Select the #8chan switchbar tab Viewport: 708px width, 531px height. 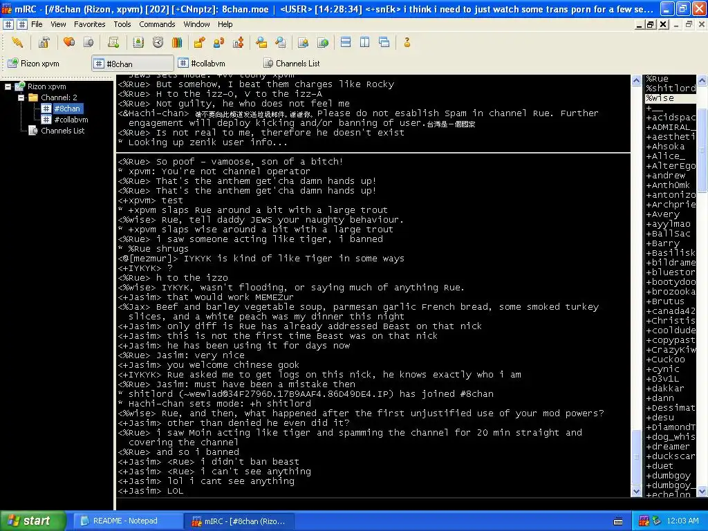pyautogui.click(x=132, y=64)
